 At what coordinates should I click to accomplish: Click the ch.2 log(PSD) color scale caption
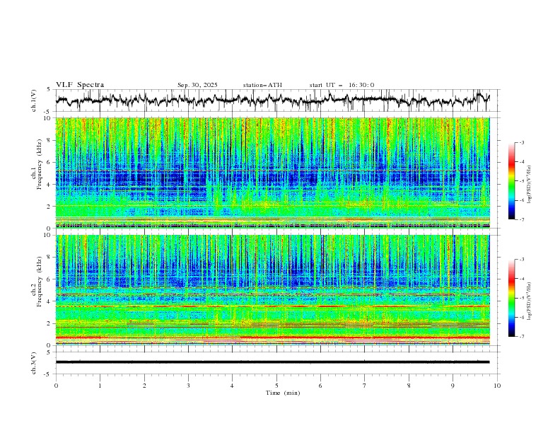[x=529, y=301]
